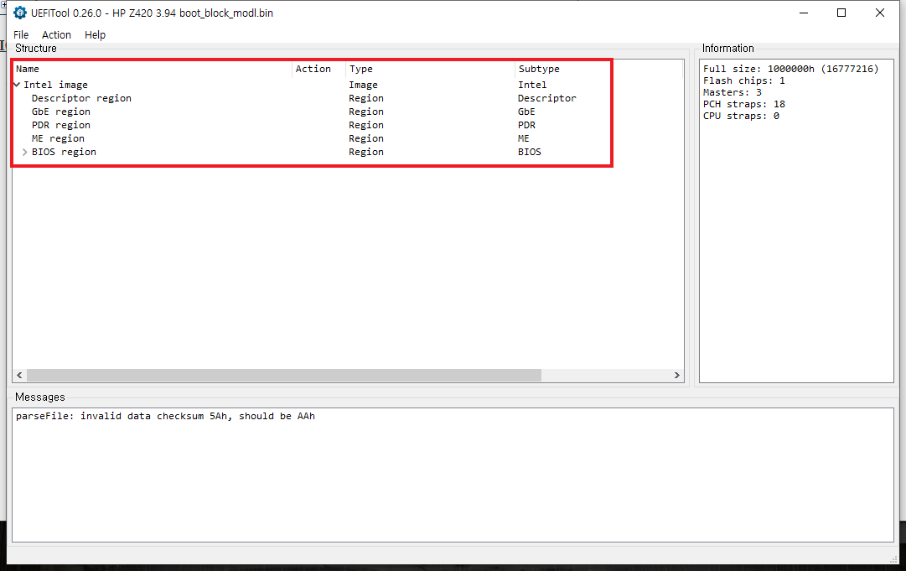
Task: Click the 'PDR' subtype cell
Action: point(526,125)
